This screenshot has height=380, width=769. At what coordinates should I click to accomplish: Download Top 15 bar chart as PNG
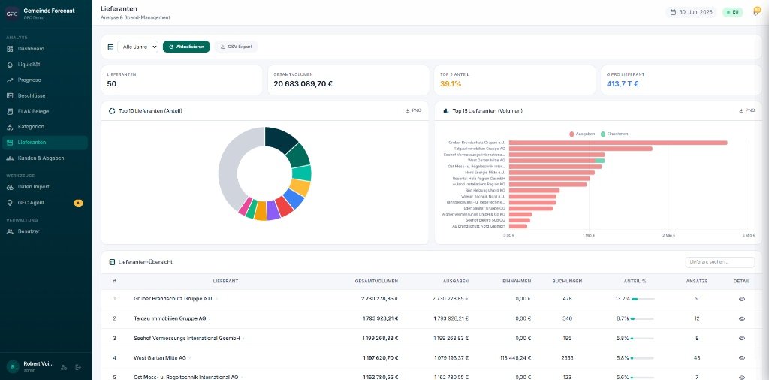746,111
